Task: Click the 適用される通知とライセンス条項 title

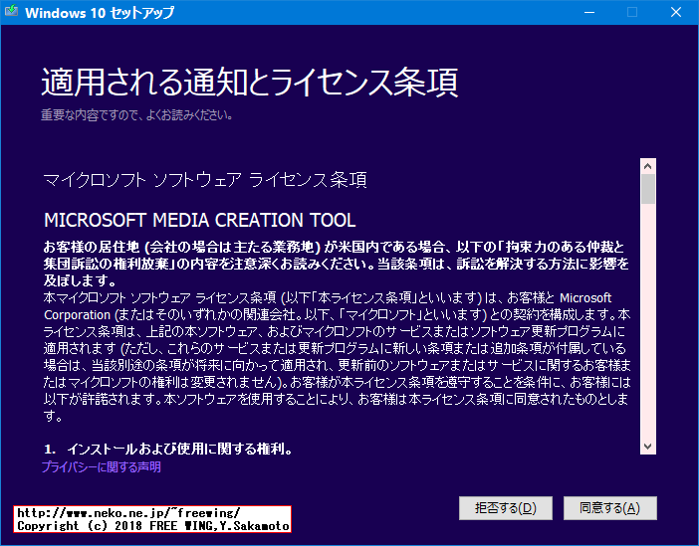Action: point(250,82)
